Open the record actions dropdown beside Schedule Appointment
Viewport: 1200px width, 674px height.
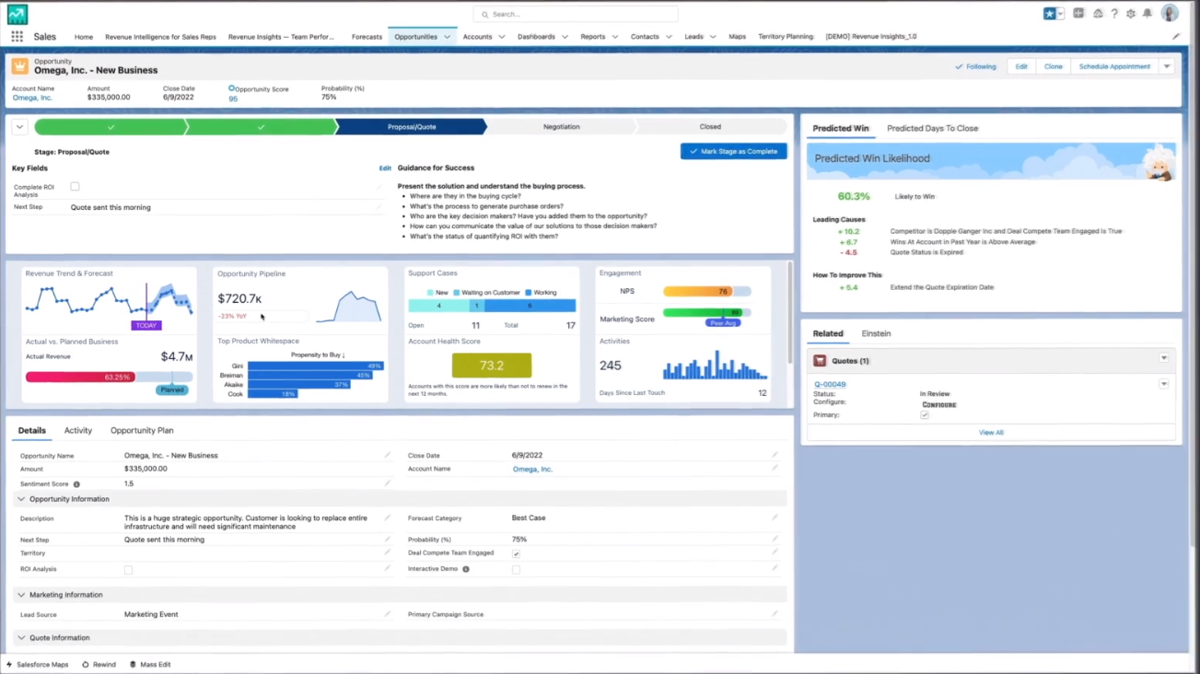point(1167,66)
